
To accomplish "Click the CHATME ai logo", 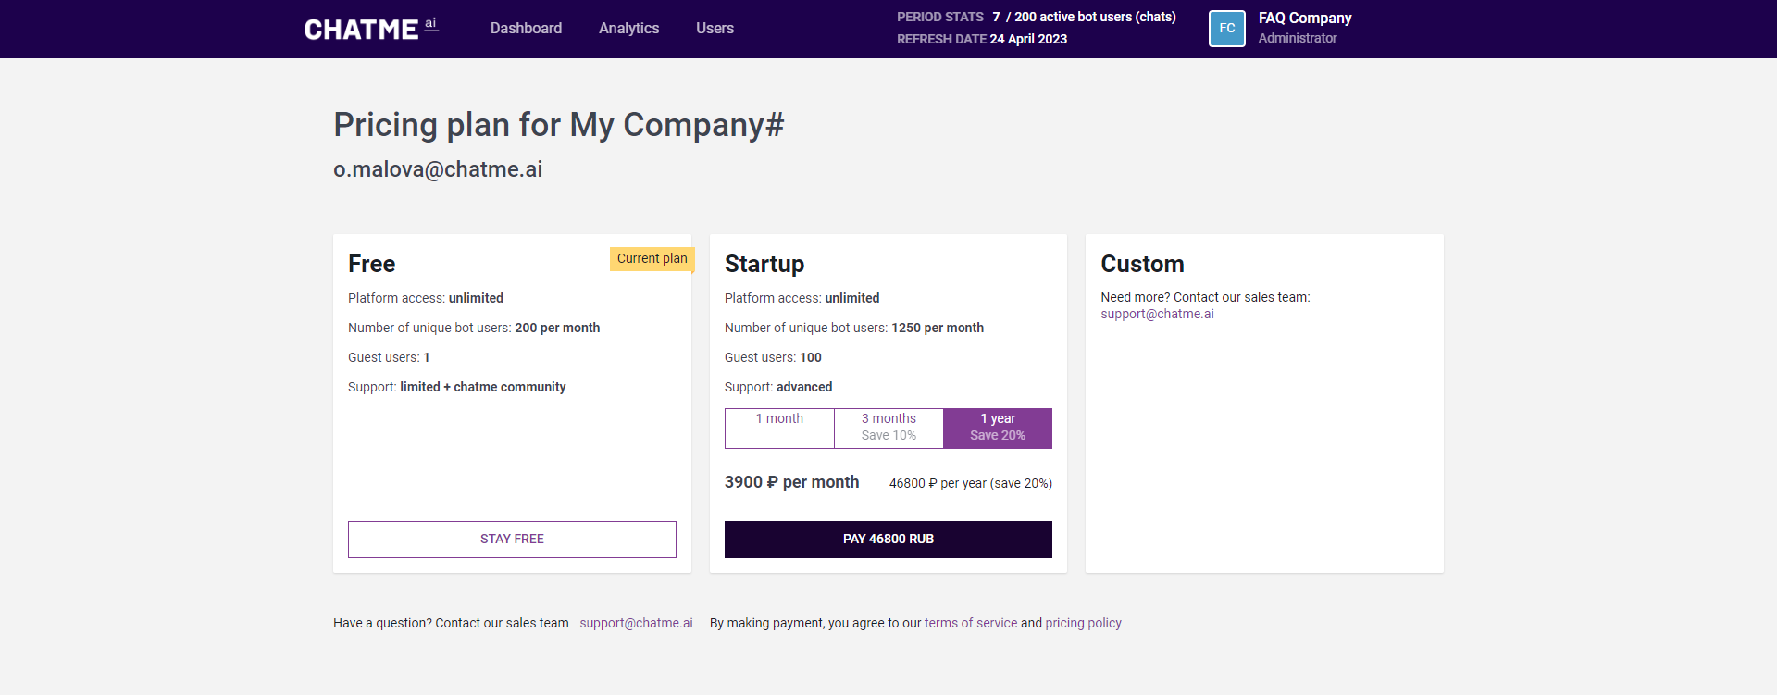I will click(370, 29).
